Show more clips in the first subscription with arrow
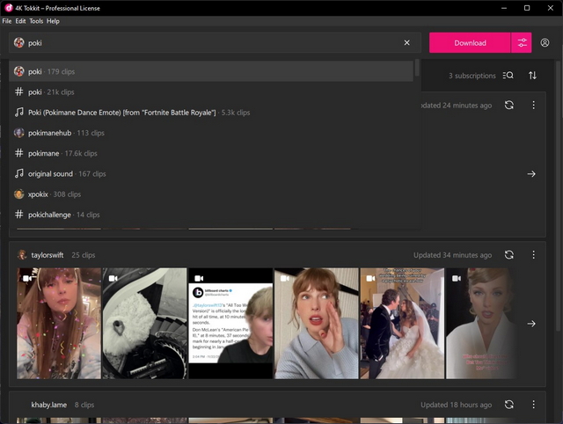Screen dimensions: 563x424 (531, 174)
